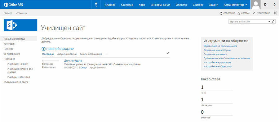Click the 0 отговора reply count
The width and height of the screenshot is (279, 122).
pos(48,64)
